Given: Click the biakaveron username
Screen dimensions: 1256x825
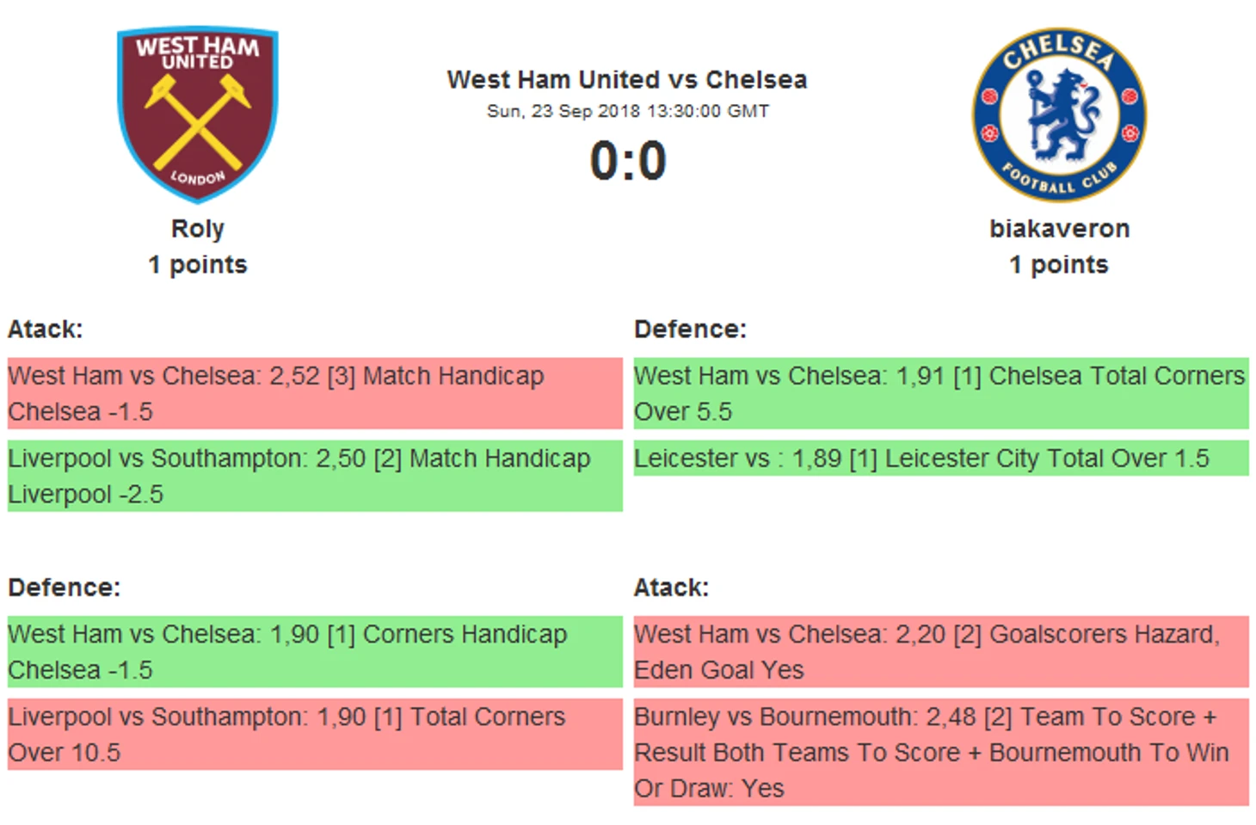Looking at the screenshot, I should pyautogui.click(x=1059, y=229).
